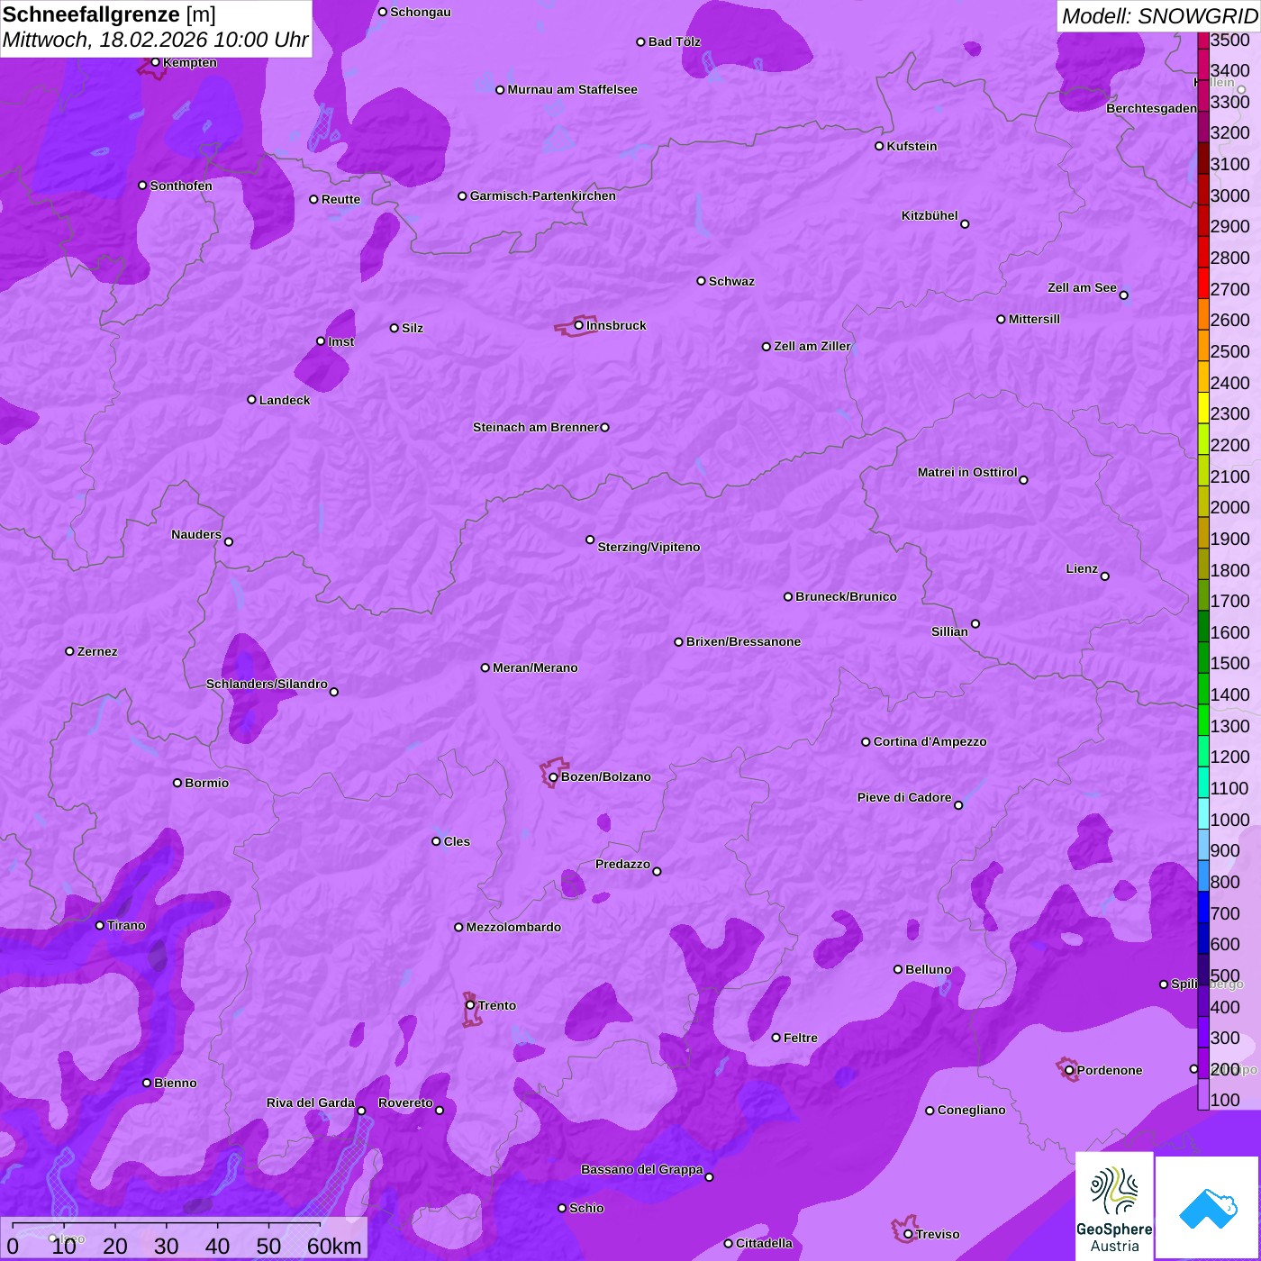Select the Kempten marker dot
The height and width of the screenshot is (1261, 1261).
coord(156,62)
